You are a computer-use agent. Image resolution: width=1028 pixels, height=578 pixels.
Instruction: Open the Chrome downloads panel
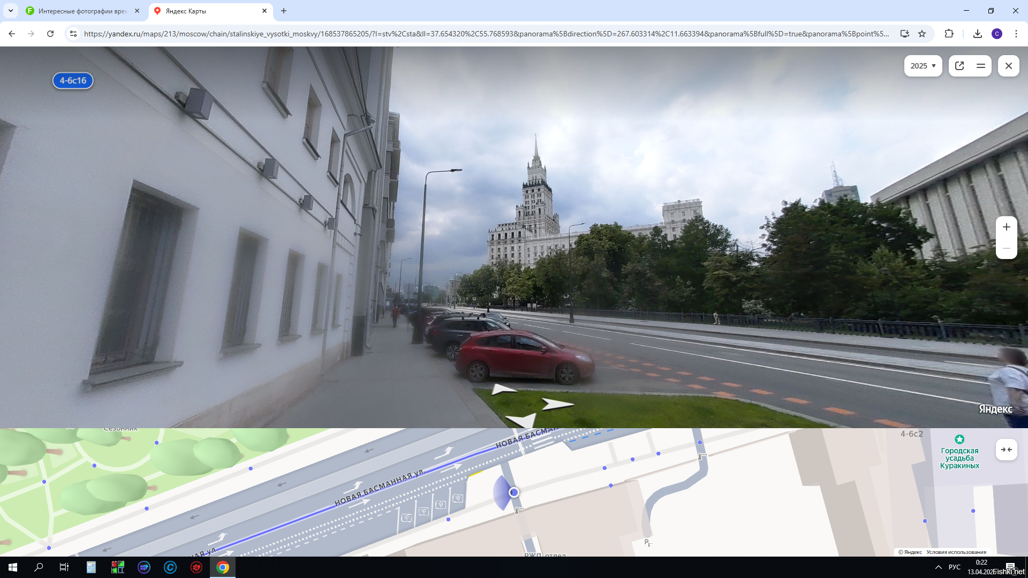click(x=978, y=34)
